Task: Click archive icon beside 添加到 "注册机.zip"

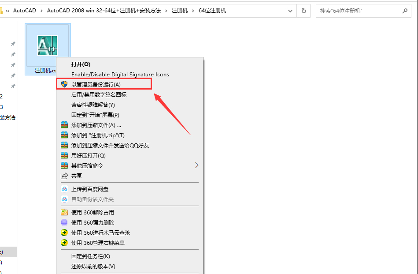Action: (x=64, y=135)
